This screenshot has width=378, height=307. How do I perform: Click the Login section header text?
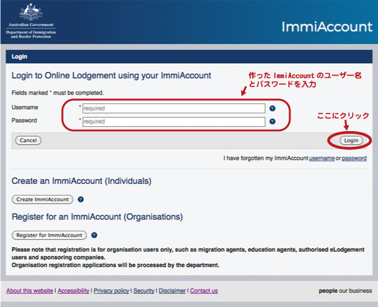click(20, 57)
